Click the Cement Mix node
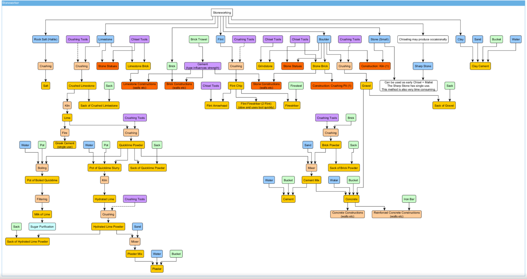Screen dimensions: 527x279 312,180
